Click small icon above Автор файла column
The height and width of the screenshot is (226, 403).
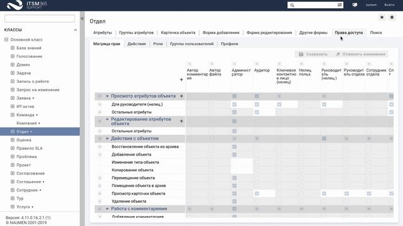point(212,64)
